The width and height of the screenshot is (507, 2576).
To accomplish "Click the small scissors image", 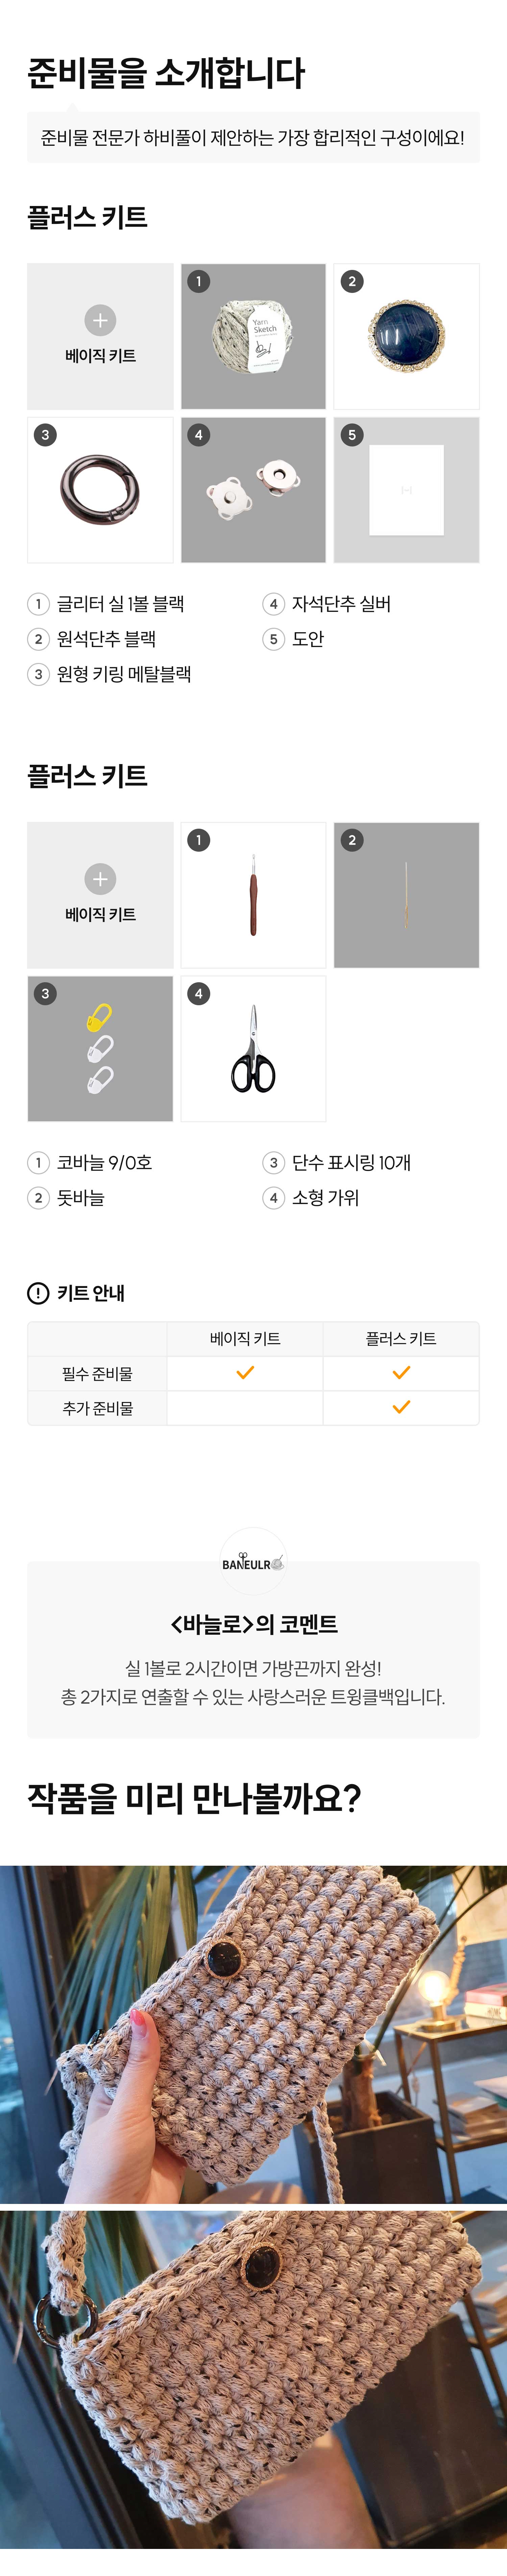I will [x=253, y=1049].
